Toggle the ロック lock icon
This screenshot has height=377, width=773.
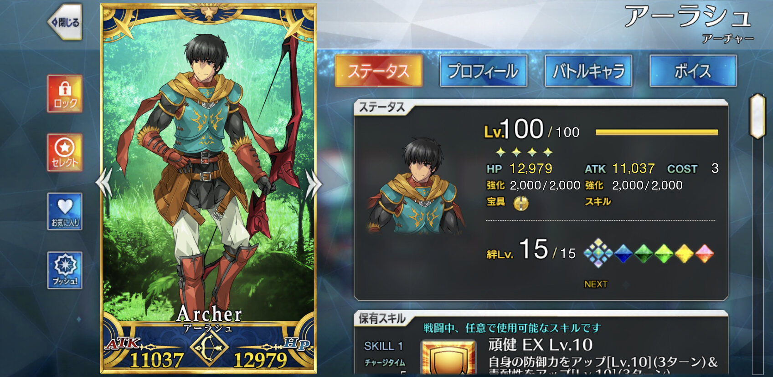65,94
